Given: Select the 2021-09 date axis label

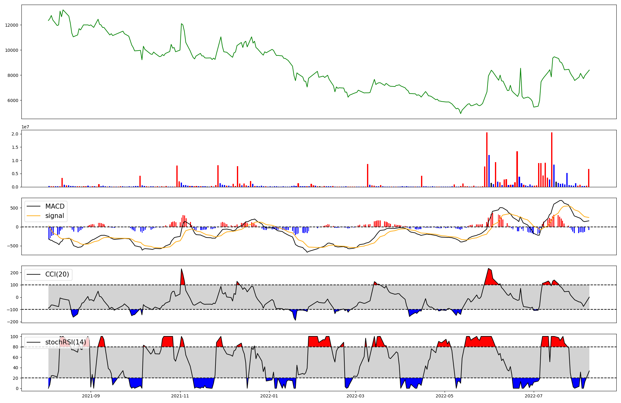Looking at the screenshot, I should (91, 396).
